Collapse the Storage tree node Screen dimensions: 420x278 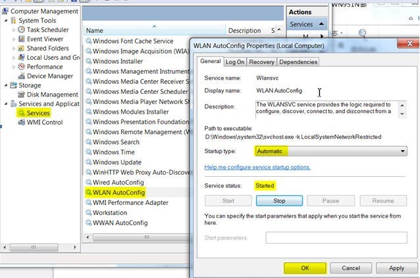coord(5,85)
